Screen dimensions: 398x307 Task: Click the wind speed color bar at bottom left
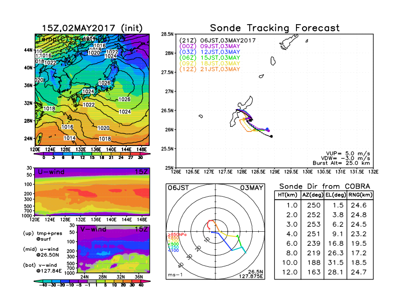[91, 281]
